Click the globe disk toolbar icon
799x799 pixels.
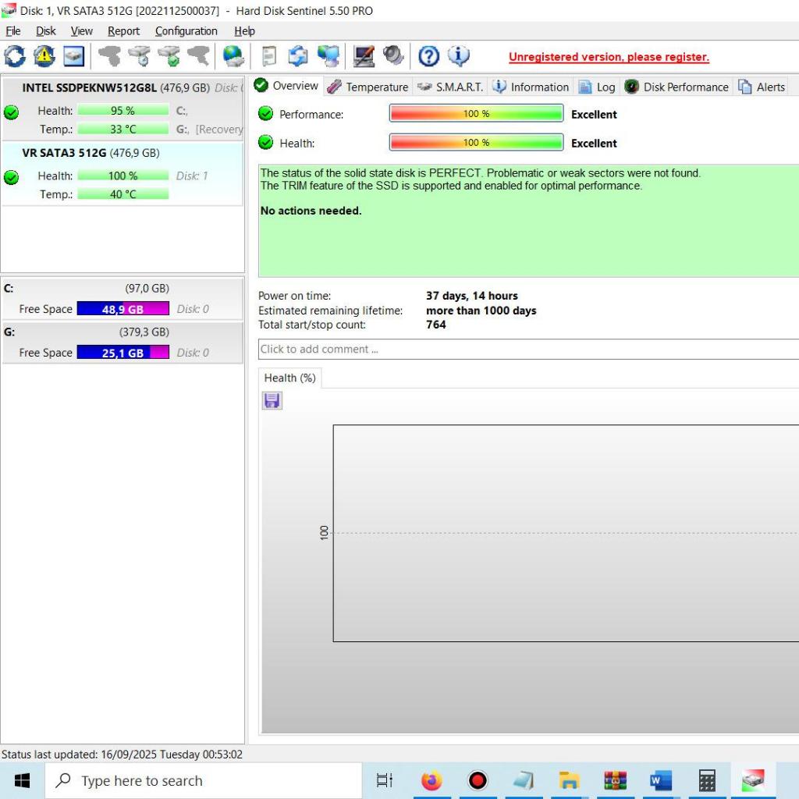click(x=233, y=56)
